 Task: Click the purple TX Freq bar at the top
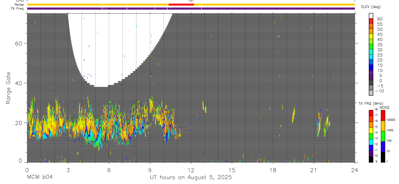point(191,8)
